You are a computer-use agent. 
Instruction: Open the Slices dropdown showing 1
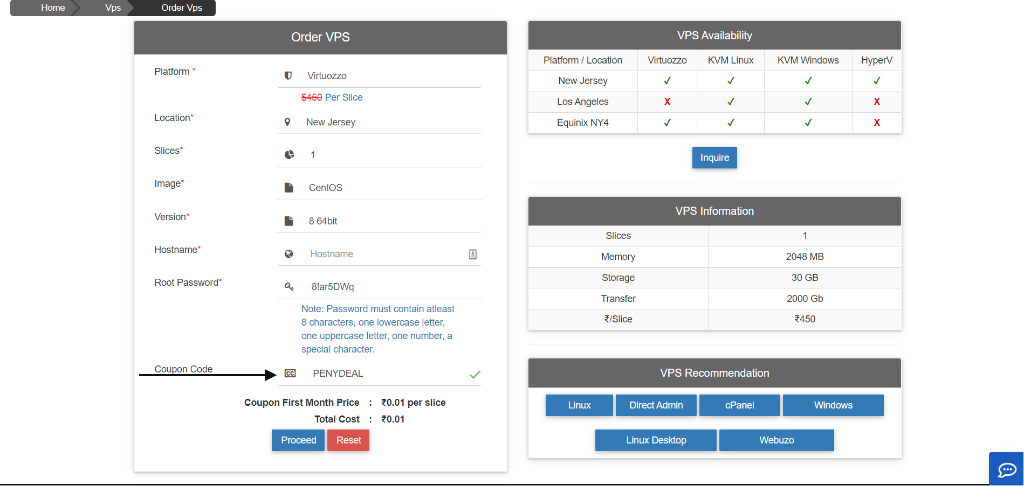379,155
